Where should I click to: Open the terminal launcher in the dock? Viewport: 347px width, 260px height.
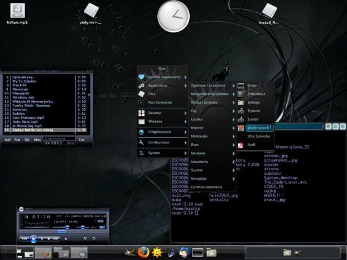pyautogui.click(x=197, y=252)
